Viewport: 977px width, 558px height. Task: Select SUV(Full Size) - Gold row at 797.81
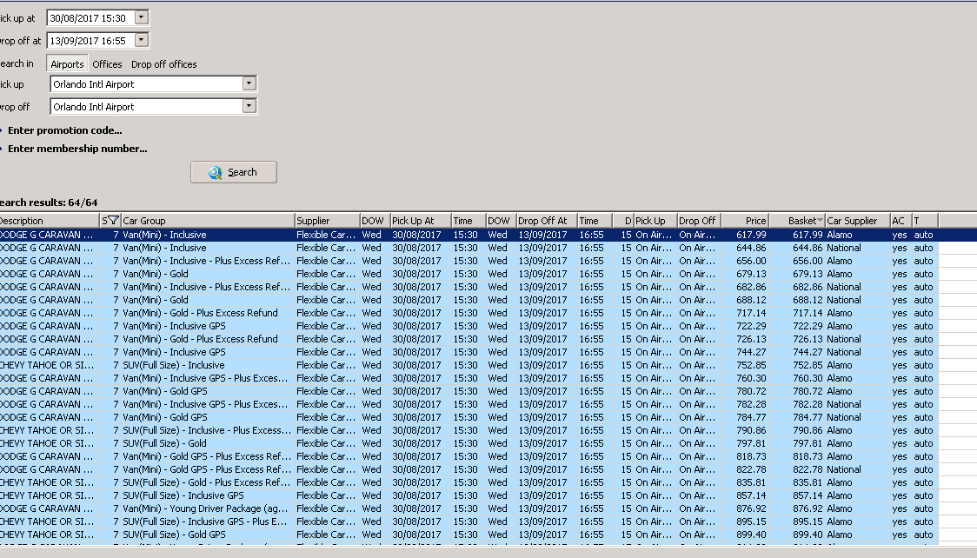(x=469, y=444)
